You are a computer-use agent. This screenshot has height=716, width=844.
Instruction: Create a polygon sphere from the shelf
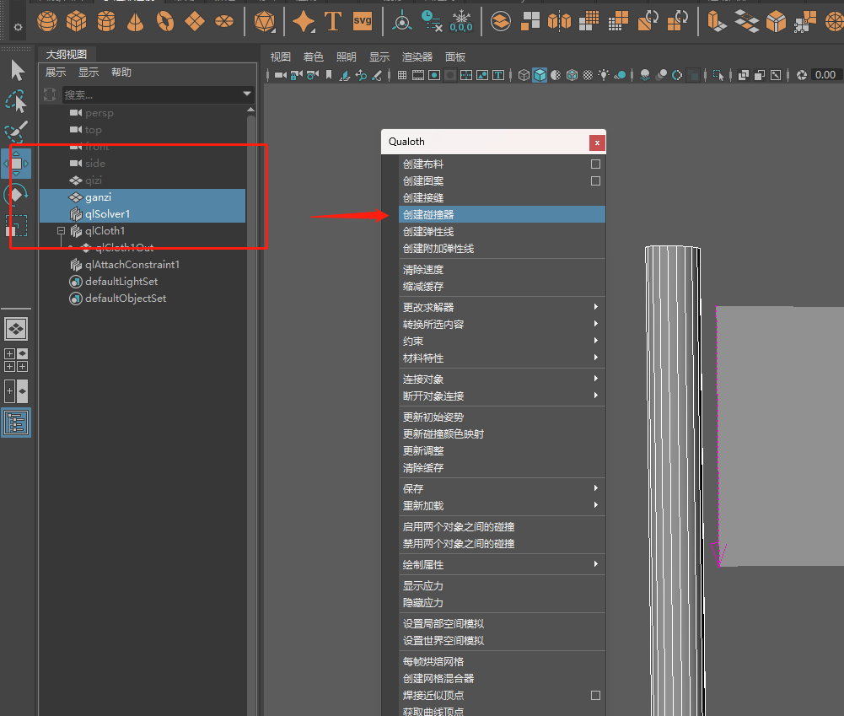point(47,22)
